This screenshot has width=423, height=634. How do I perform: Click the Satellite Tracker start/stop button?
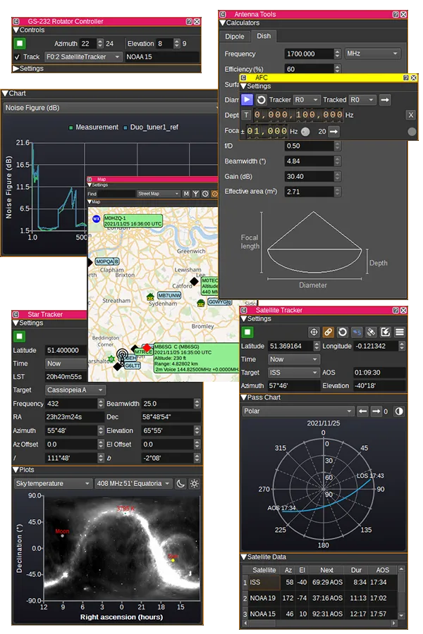(247, 332)
